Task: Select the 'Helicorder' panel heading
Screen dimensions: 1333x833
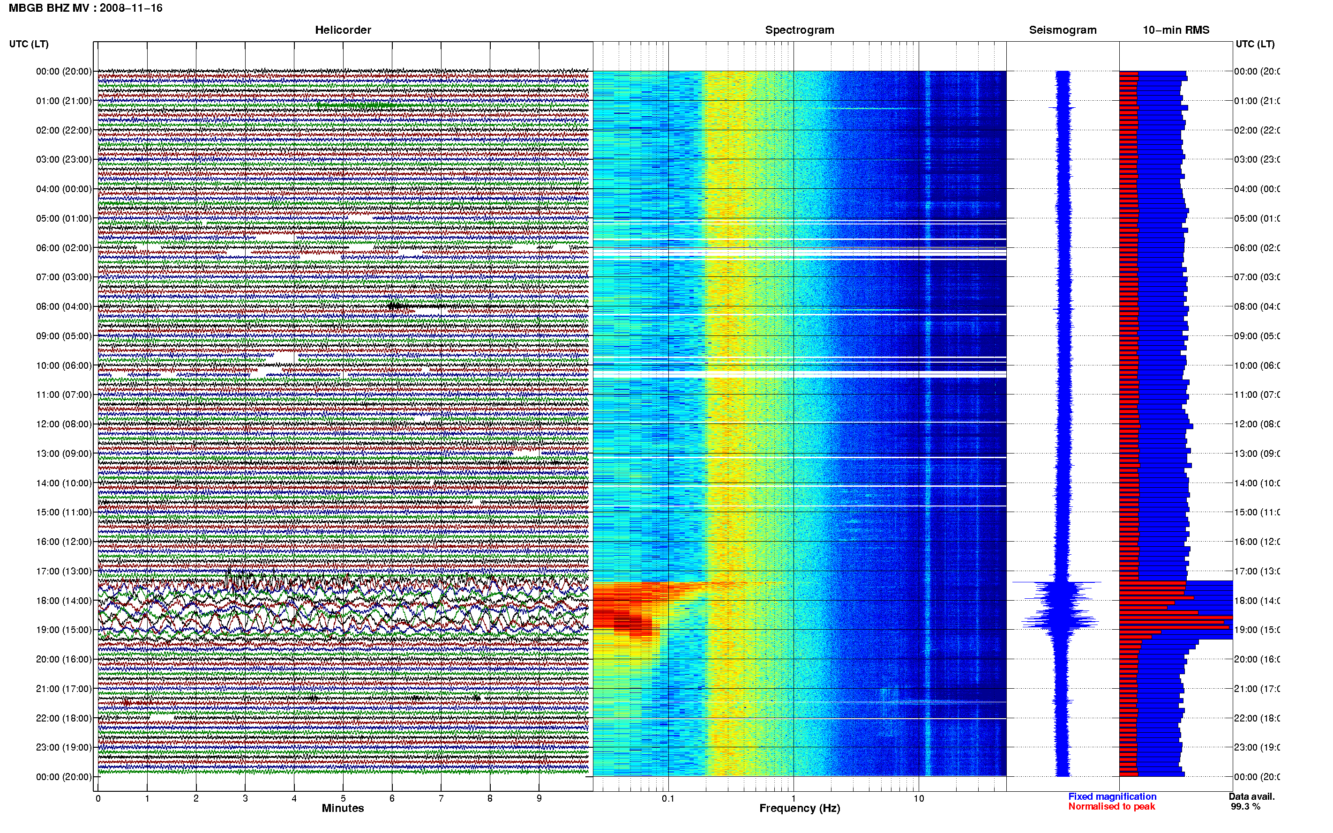Action: click(x=343, y=30)
